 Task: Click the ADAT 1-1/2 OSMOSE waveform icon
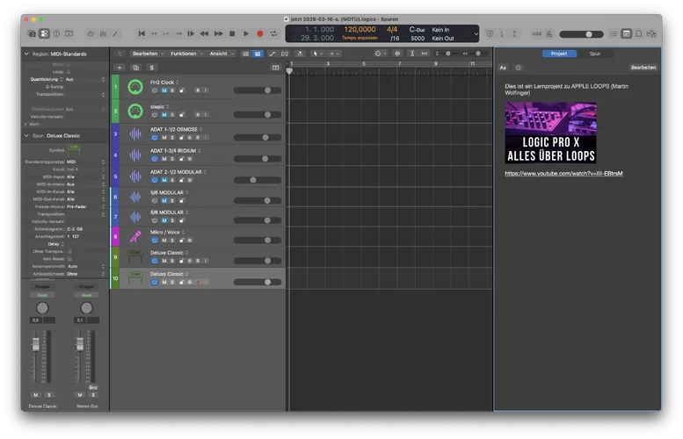pyautogui.click(x=135, y=133)
